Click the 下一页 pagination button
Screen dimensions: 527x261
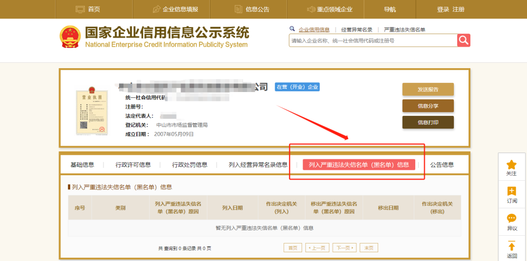(x=345, y=248)
